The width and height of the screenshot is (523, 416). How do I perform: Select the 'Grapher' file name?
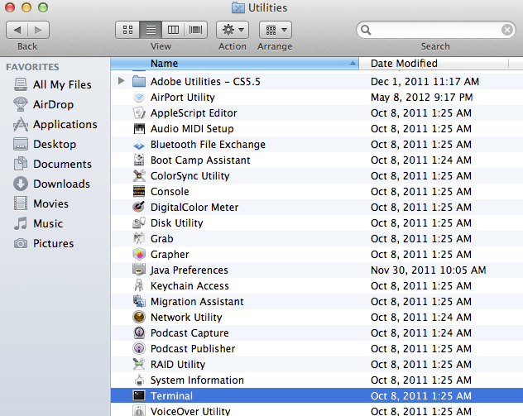[170, 254]
